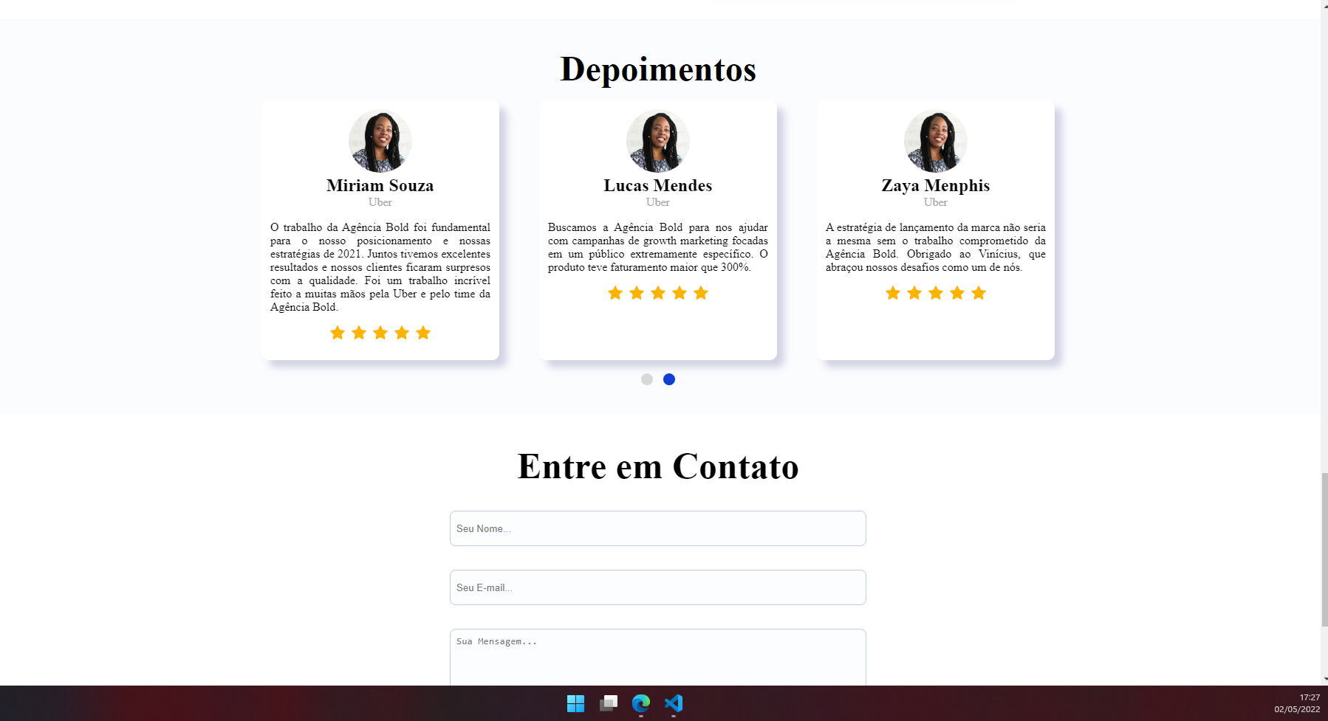Click the name Uber under Miriam Souza

point(380,201)
